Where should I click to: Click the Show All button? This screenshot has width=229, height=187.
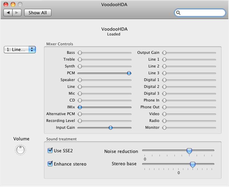[x=38, y=13]
